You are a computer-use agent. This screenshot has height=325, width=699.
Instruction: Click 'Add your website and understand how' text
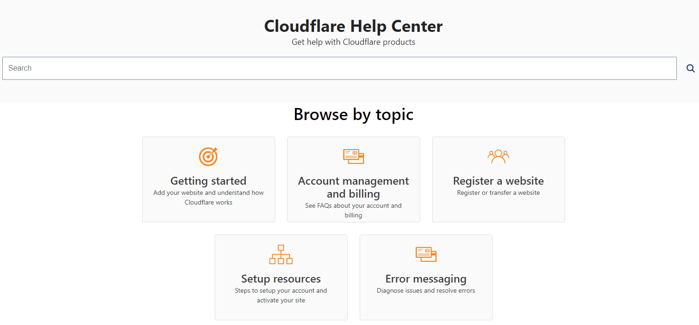tap(208, 193)
